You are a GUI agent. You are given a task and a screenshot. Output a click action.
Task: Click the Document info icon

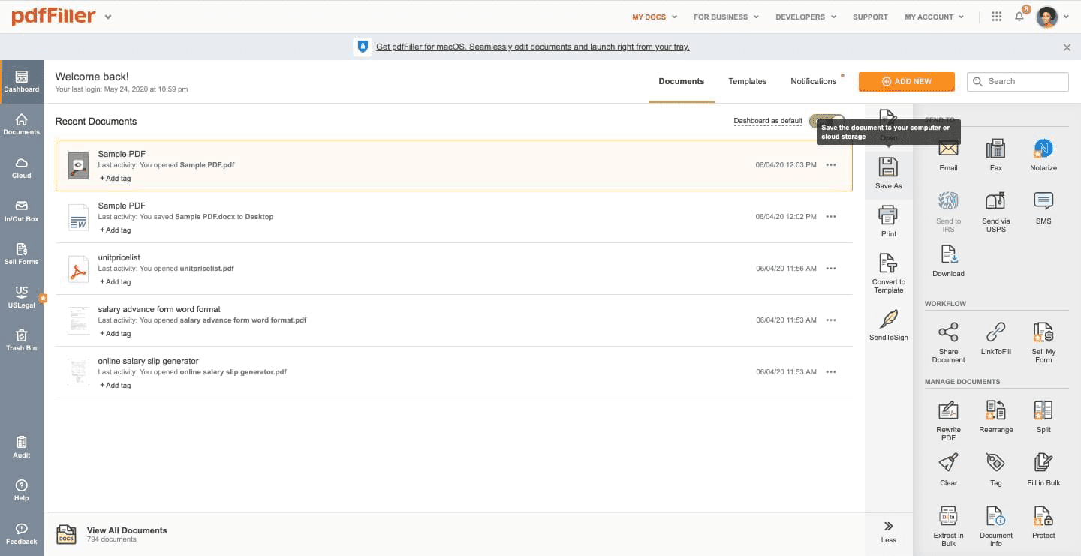(996, 516)
